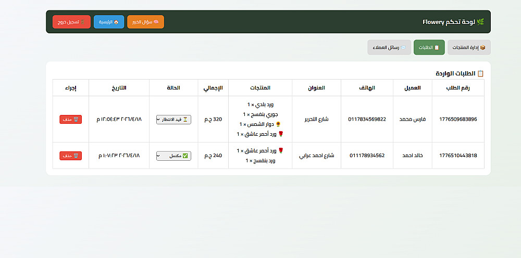Select order number 1776509683896

click(458, 120)
